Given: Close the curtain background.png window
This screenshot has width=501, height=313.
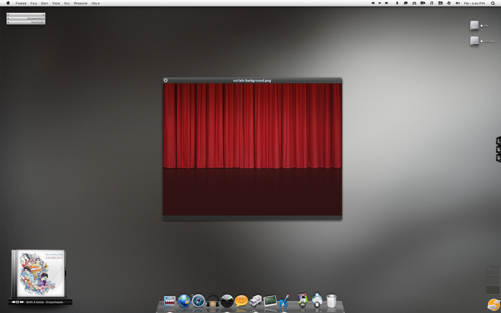Looking at the screenshot, I should (x=166, y=80).
